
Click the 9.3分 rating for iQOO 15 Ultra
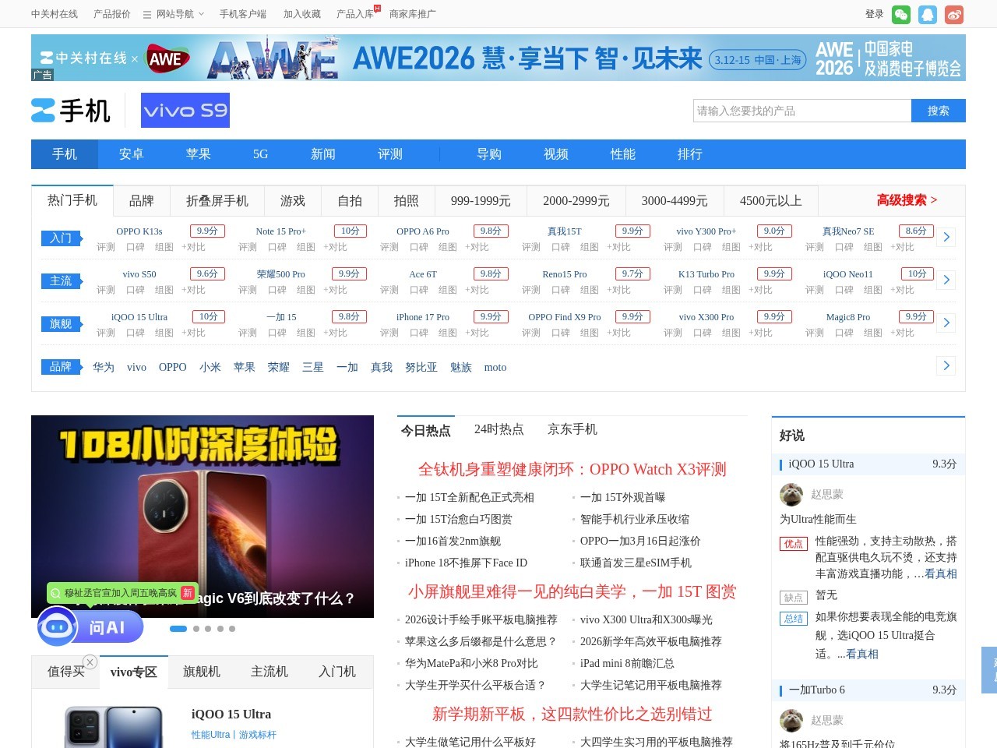pyautogui.click(x=943, y=464)
